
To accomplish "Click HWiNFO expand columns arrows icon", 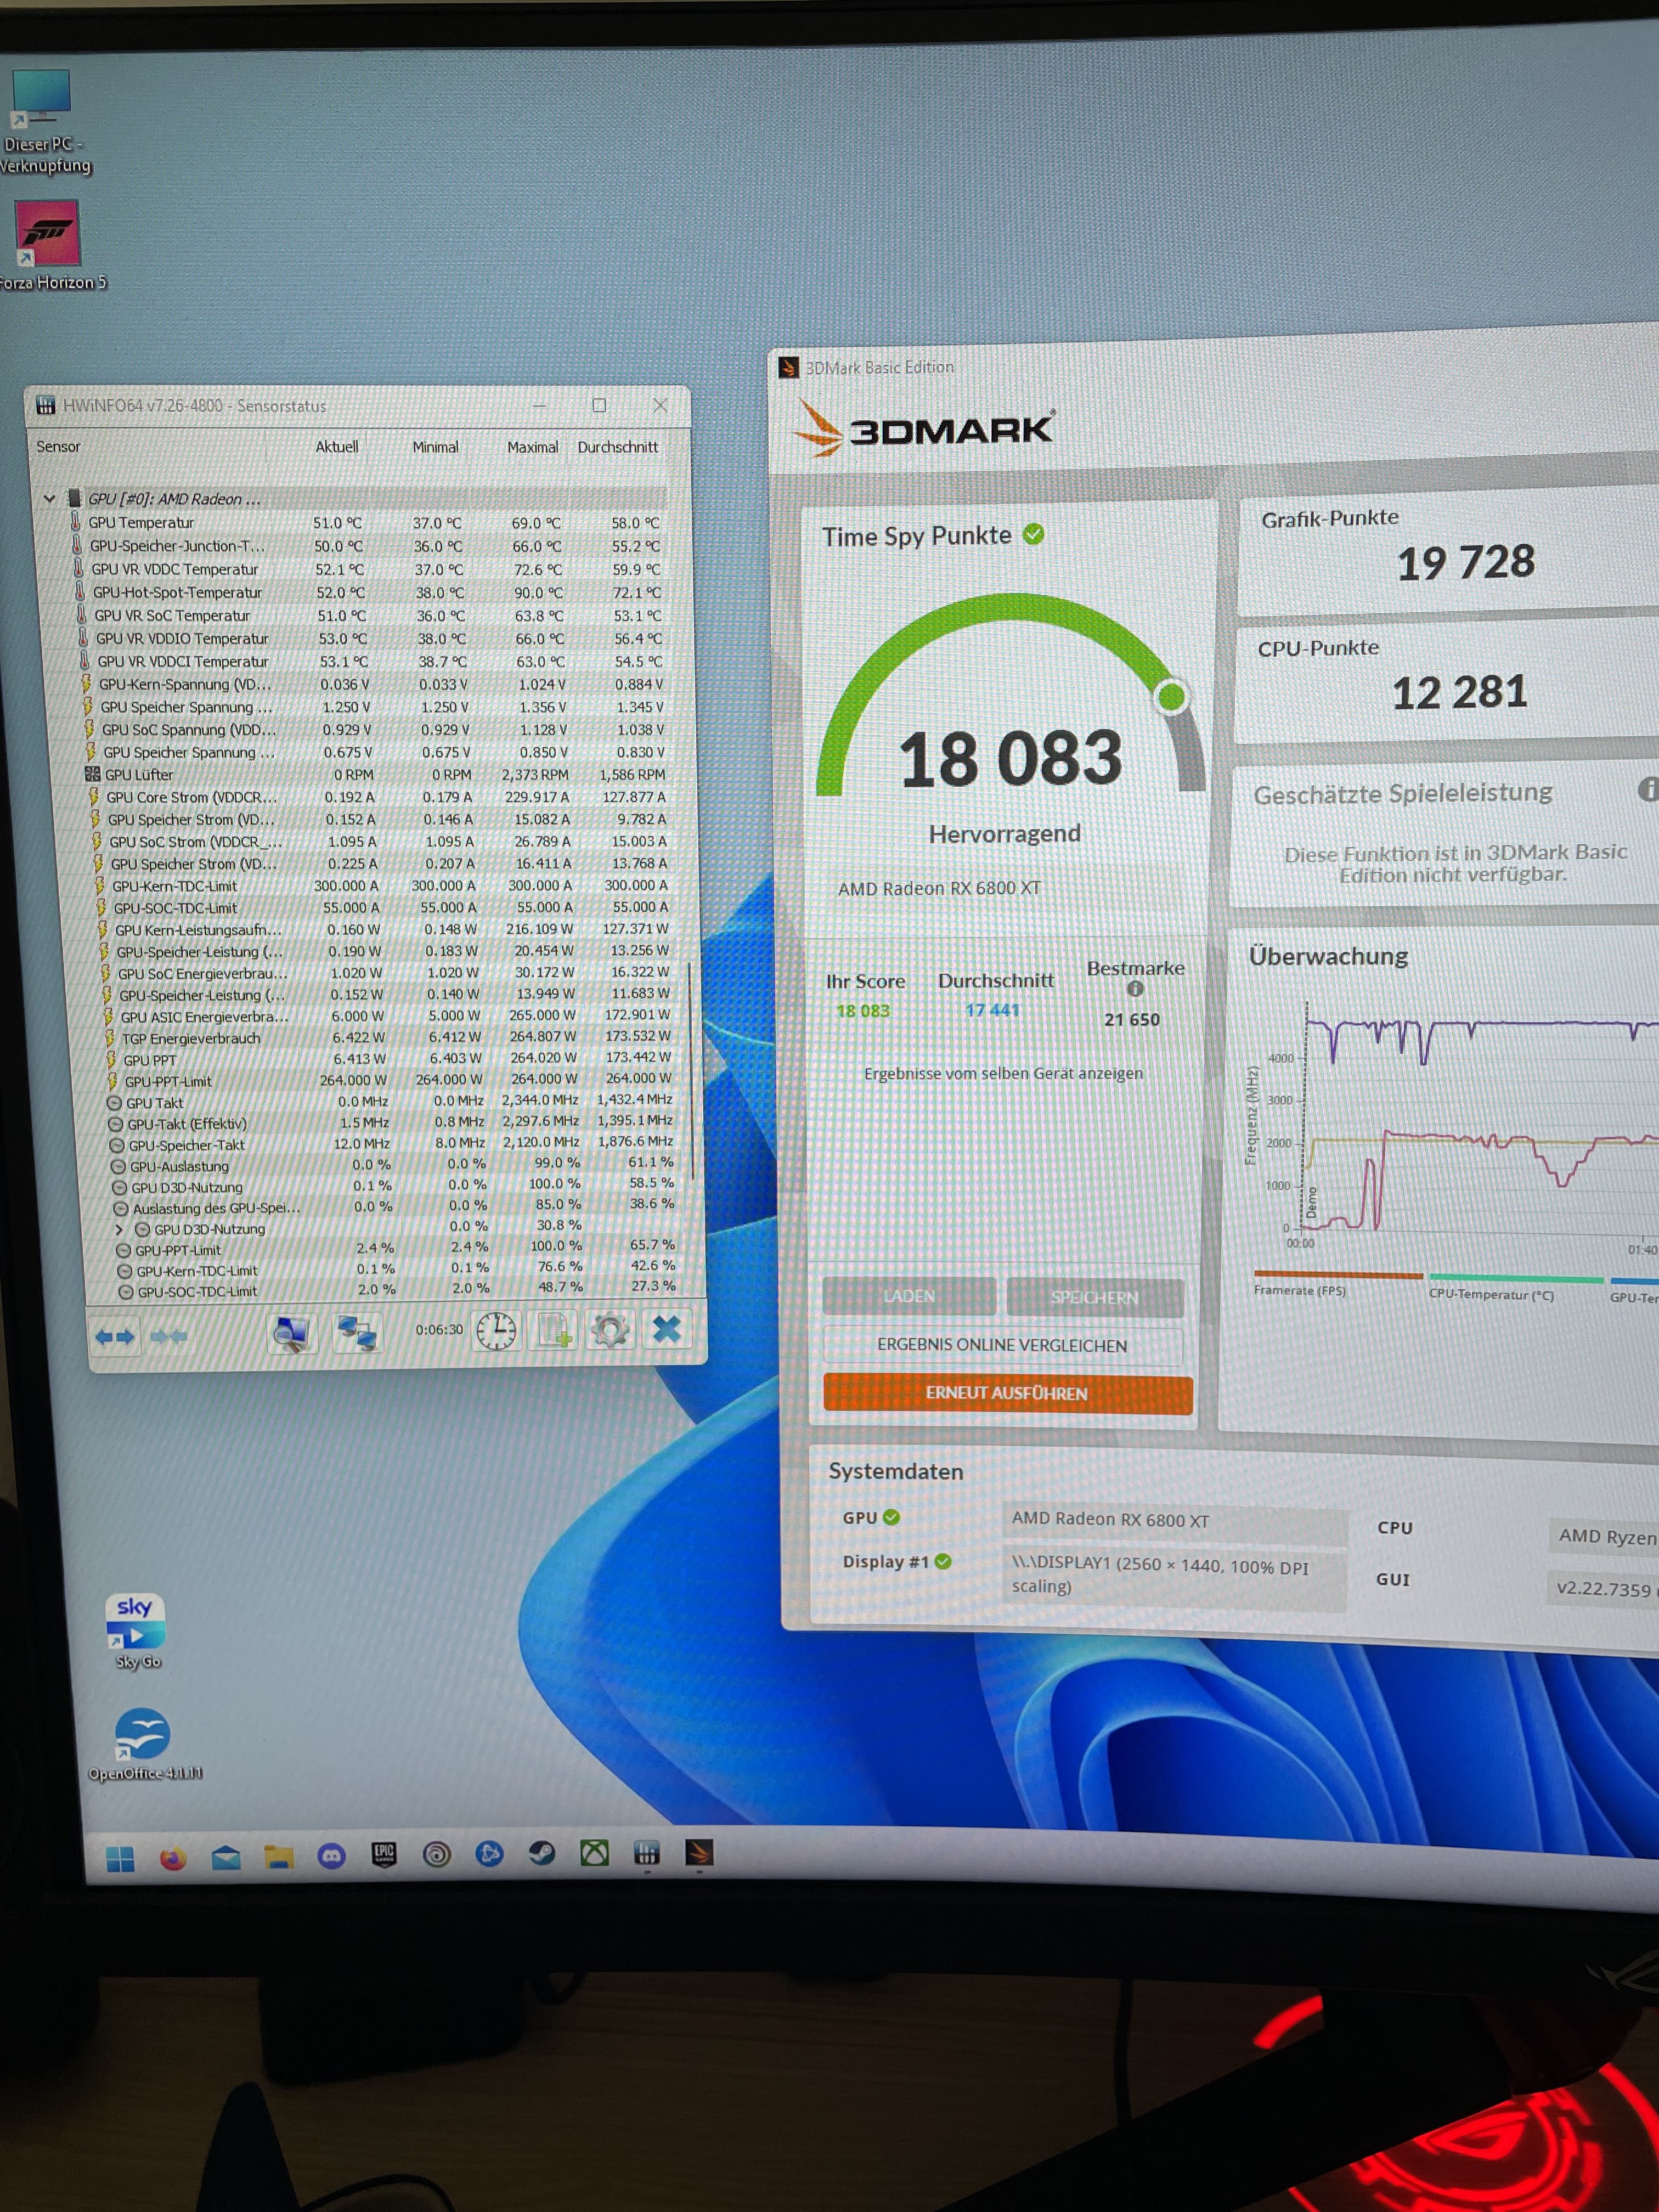I will 114,1336.
